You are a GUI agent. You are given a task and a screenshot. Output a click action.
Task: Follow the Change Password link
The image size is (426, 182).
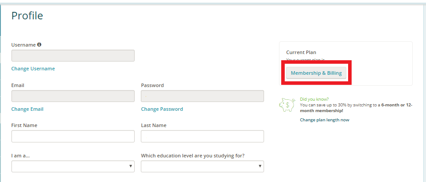162,109
